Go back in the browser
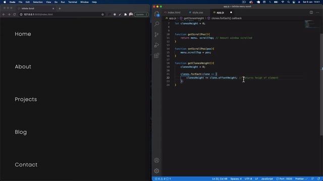 click(x=4, y=15)
